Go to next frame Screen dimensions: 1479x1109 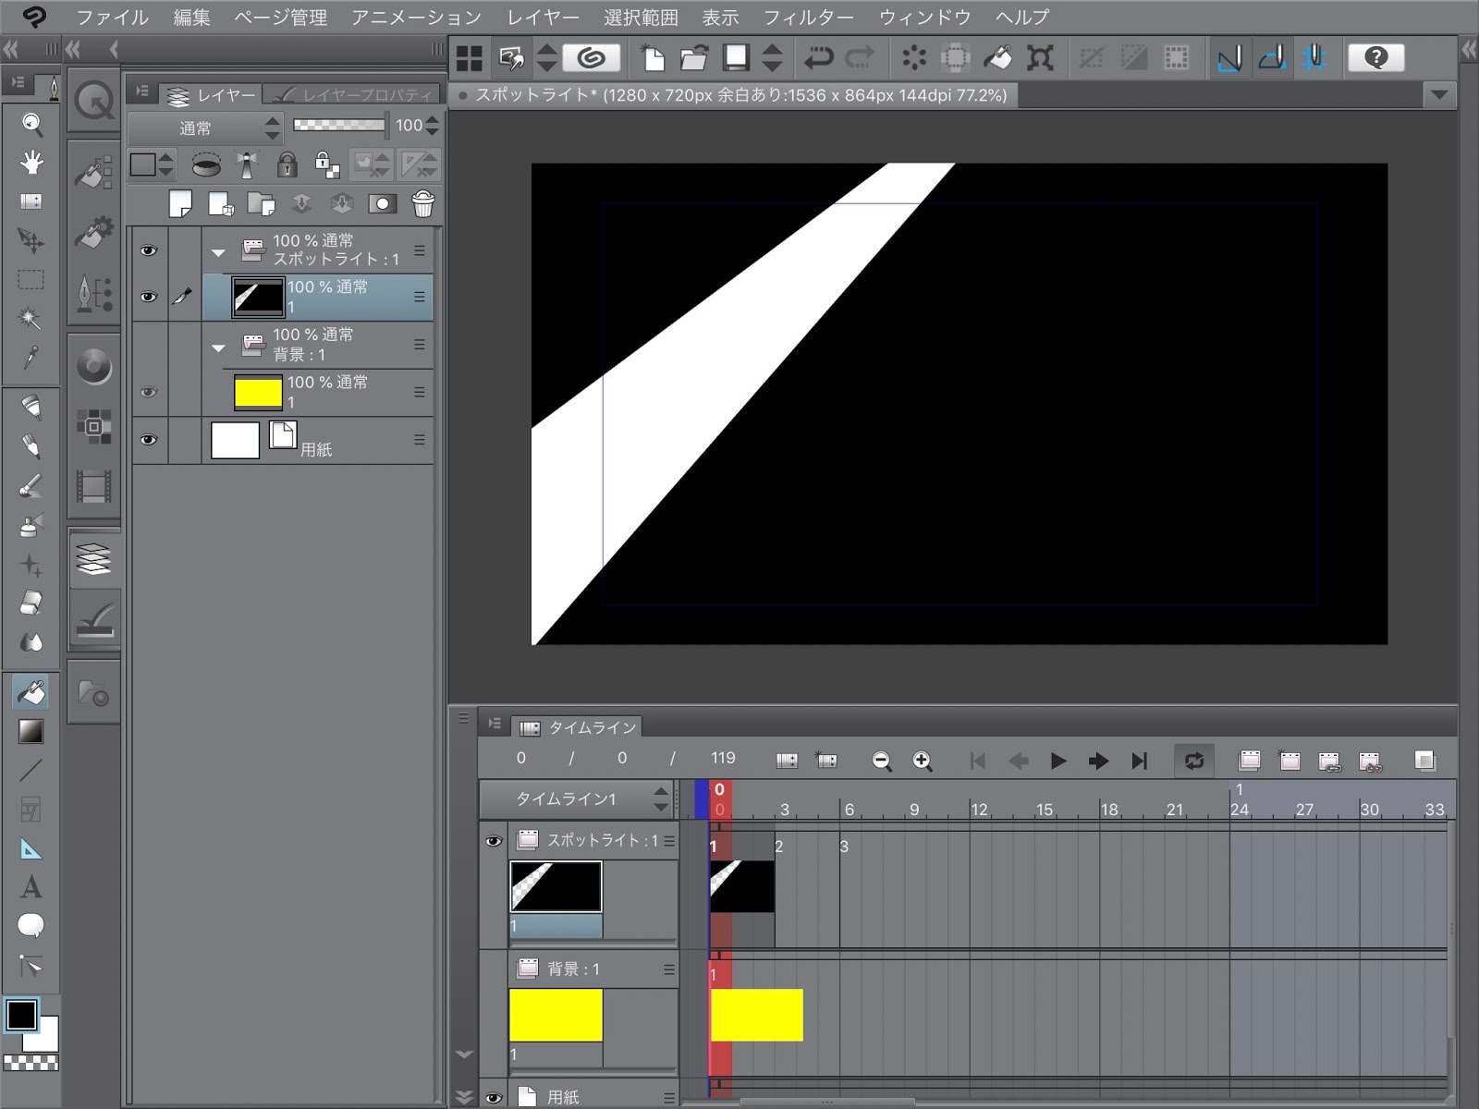click(1098, 761)
